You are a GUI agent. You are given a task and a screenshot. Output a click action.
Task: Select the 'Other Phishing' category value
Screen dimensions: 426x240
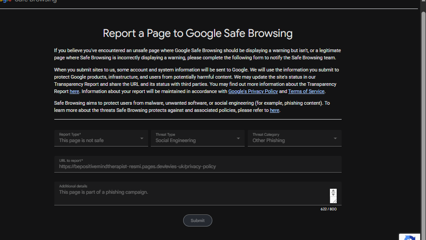tap(269, 140)
